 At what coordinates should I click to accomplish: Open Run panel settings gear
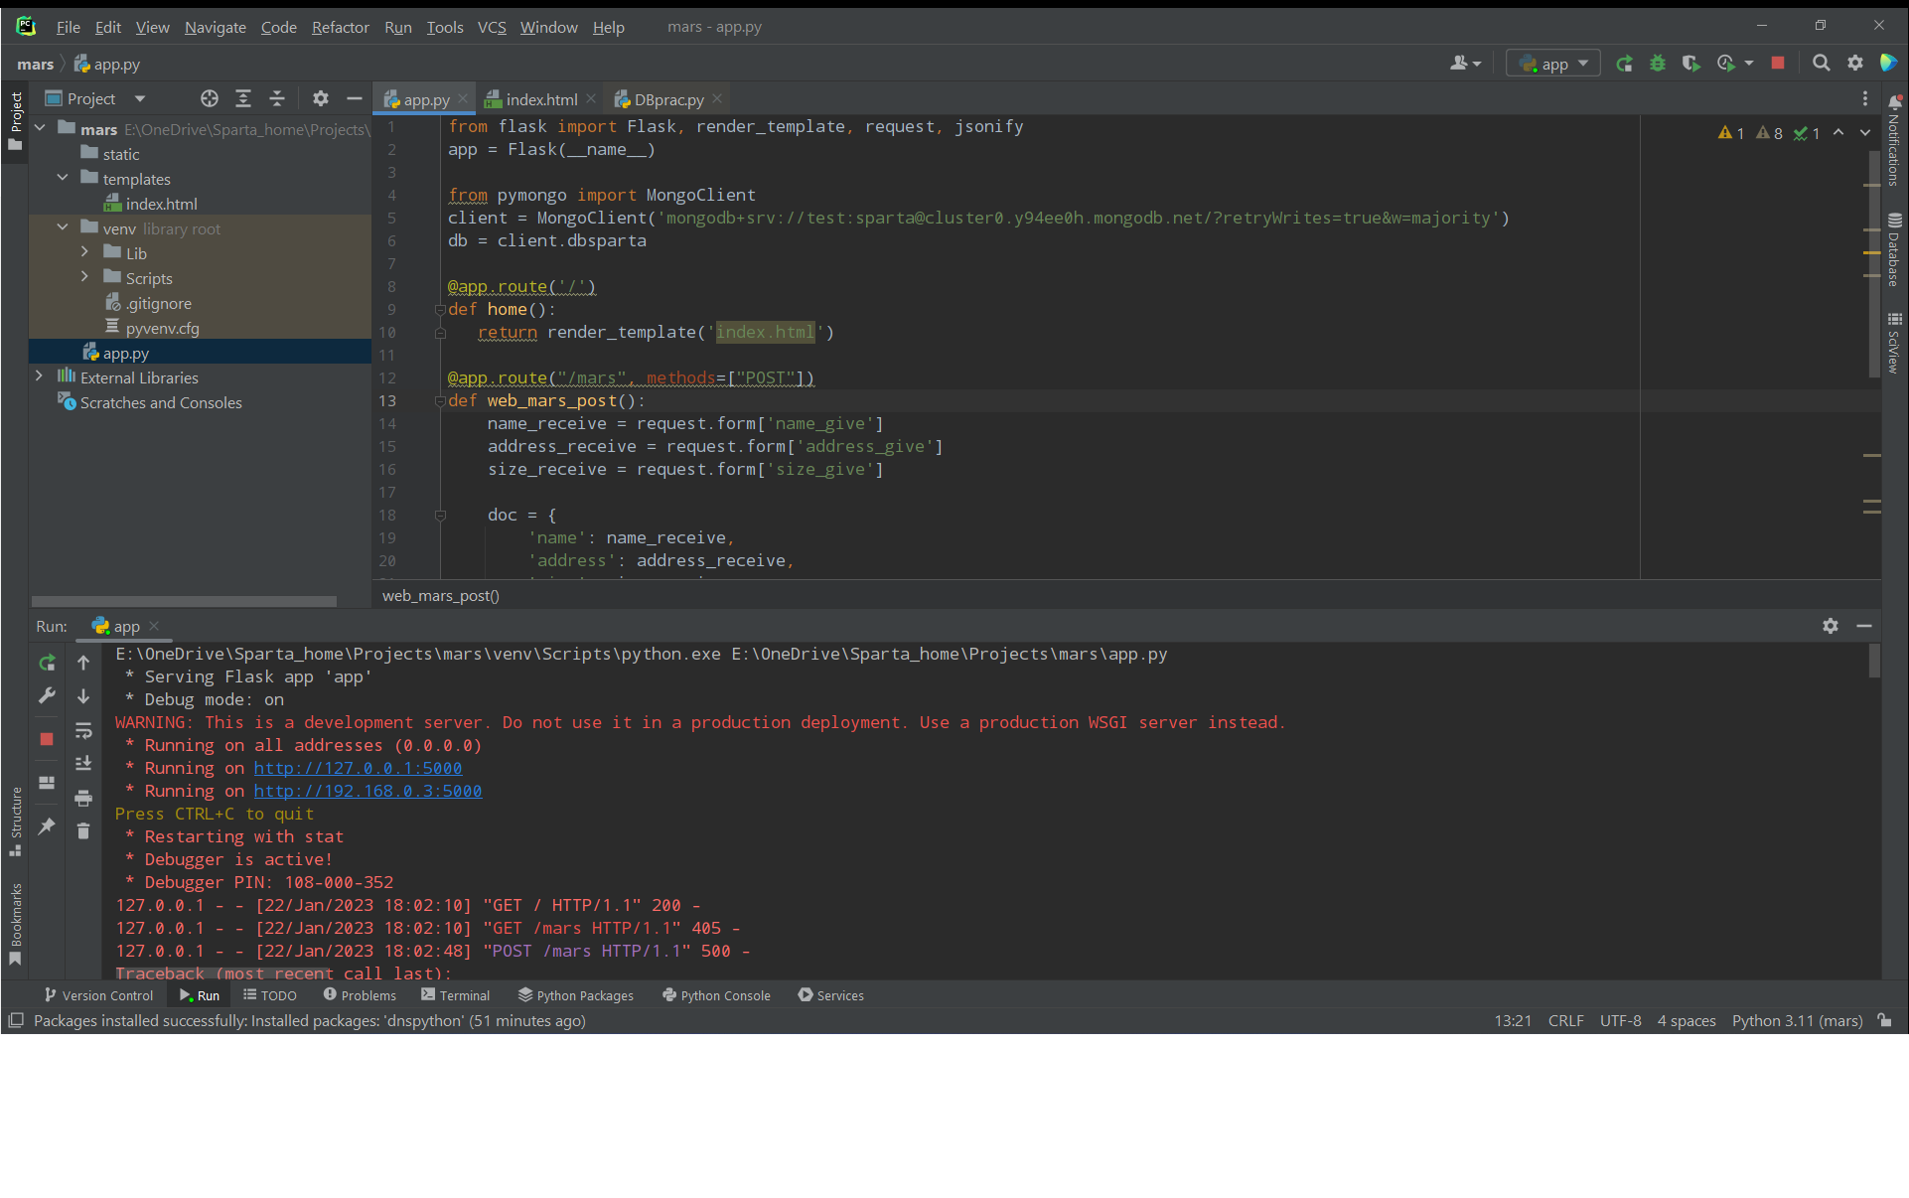[1831, 626]
